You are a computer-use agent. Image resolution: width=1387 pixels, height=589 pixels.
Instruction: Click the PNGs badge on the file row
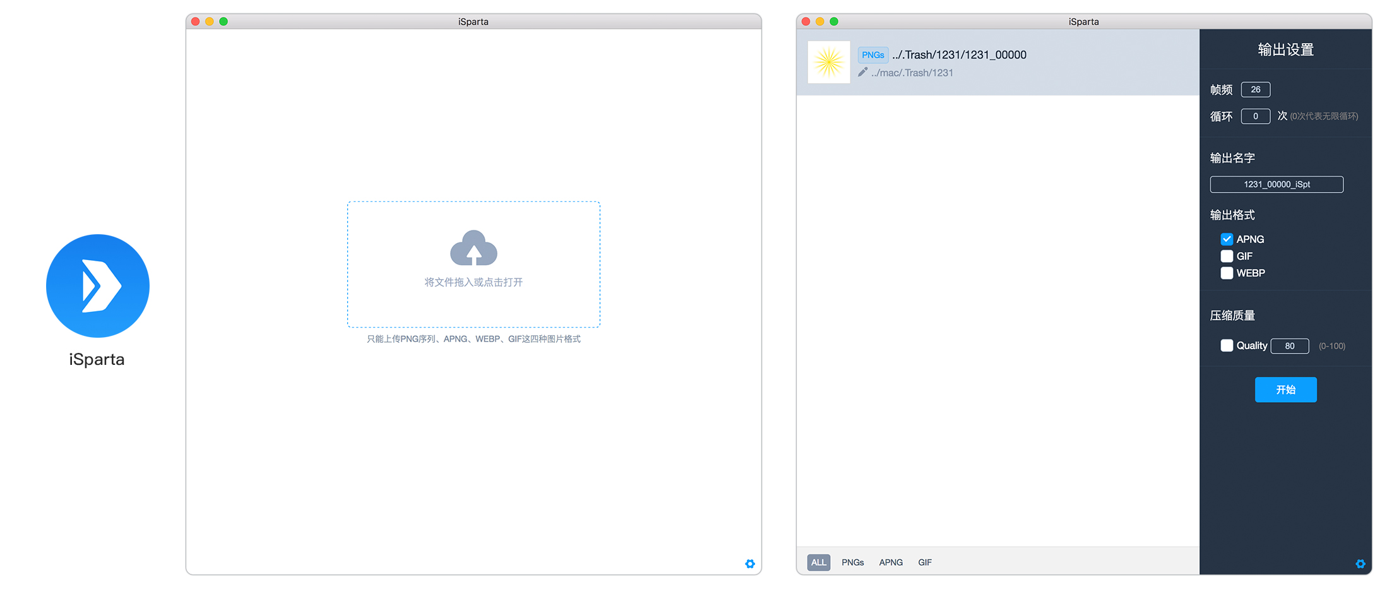click(873, 55)
